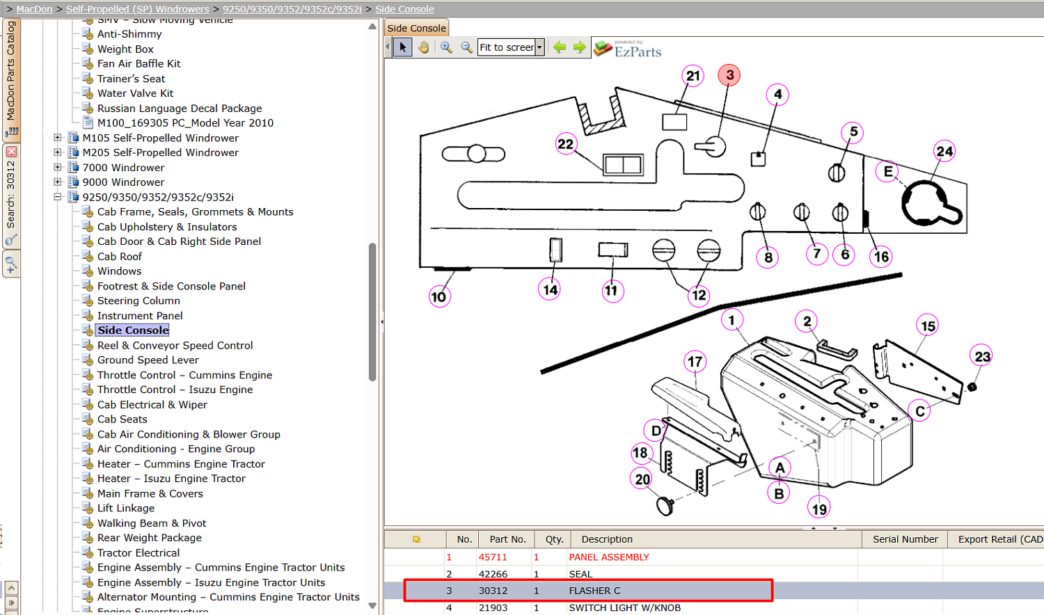Open Ground Speed Lever tree item
This screenshot has height=615, width=1044.
(x=148, y=360)
